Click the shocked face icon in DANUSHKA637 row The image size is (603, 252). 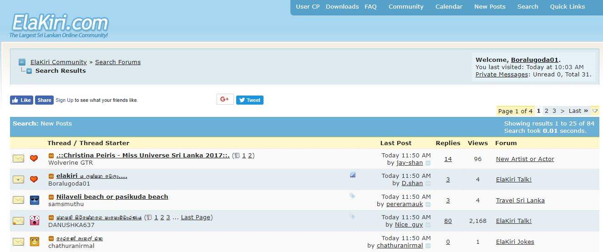(x=35, y=221)
